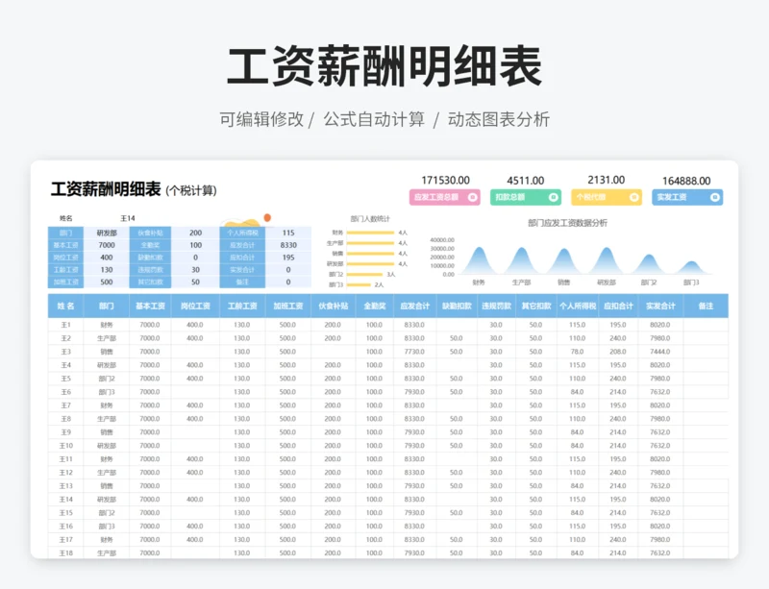Screen dimensions: 769x589
Task: Click the 部门 column header in the table
Action: click(107, 306)
